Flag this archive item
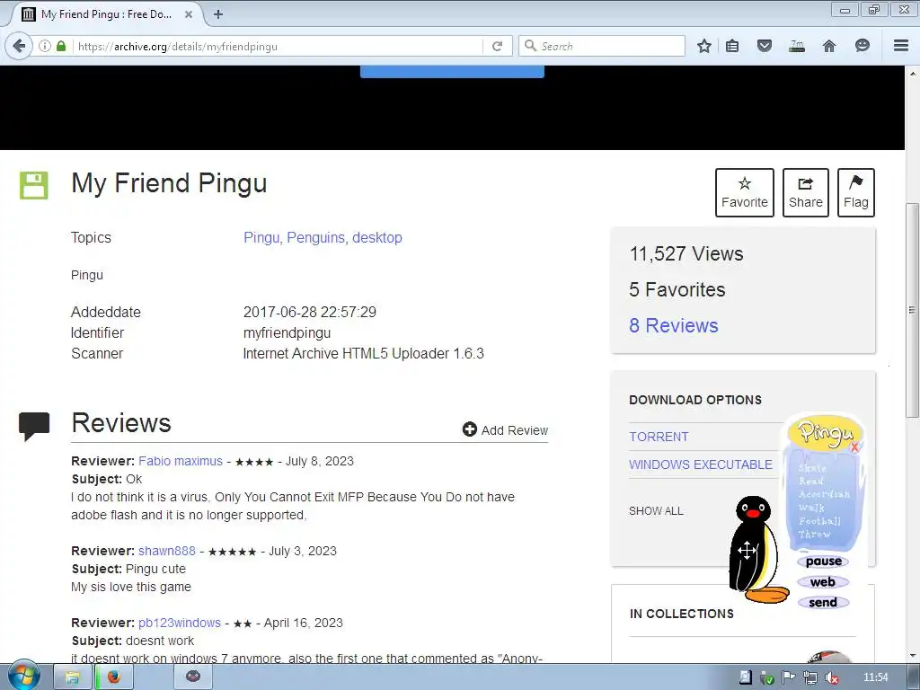 pos(856,192)
